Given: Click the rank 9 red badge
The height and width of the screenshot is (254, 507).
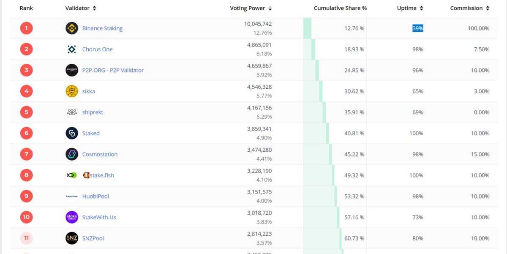Looking at the screenshot, I should [x=26, y=196].
